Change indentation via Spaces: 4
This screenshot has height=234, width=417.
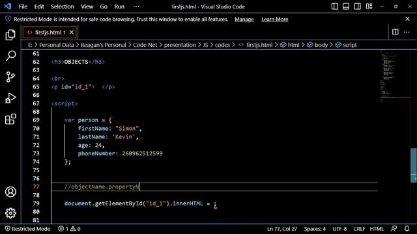[315, 228]
